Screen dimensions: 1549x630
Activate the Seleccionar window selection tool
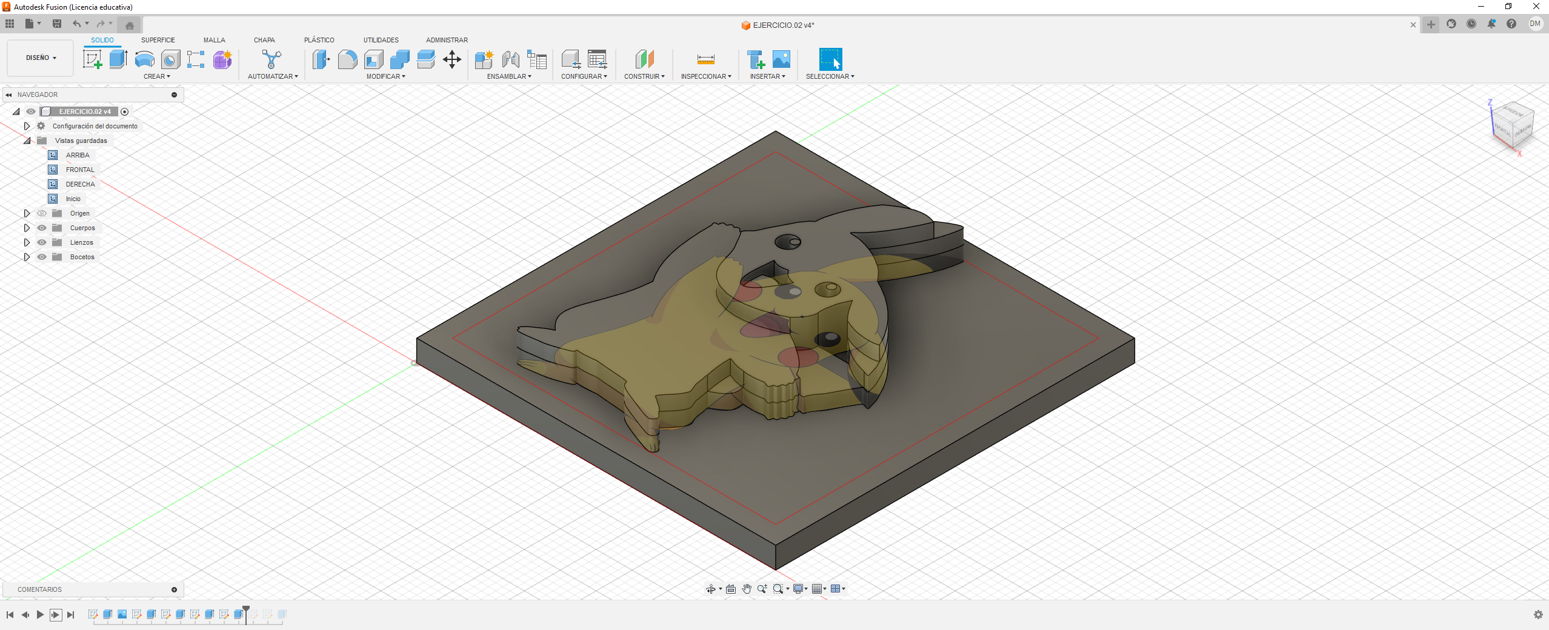point(830,59)
